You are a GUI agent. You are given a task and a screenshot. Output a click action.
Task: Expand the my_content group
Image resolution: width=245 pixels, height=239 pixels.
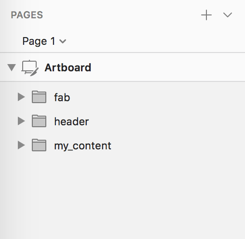[x=21, y=145]
